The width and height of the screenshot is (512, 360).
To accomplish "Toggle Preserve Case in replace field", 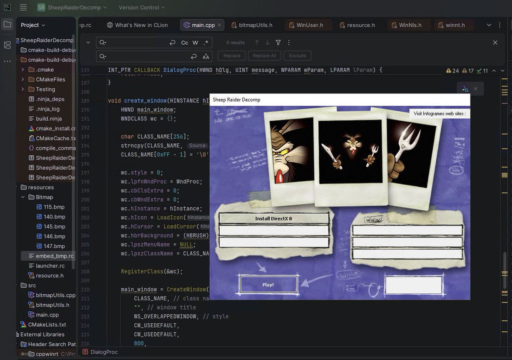I will (x=206, y=56).
